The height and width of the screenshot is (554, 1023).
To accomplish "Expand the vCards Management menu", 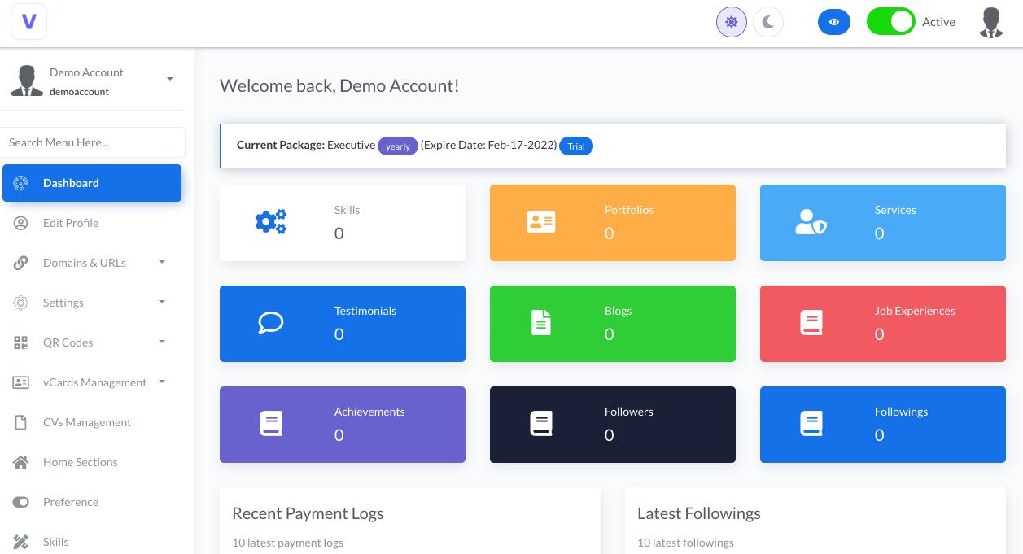I will click(95, 382).
